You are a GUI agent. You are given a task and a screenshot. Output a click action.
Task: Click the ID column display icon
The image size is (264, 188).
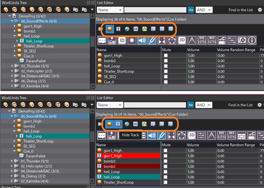[x=121, y=40]
